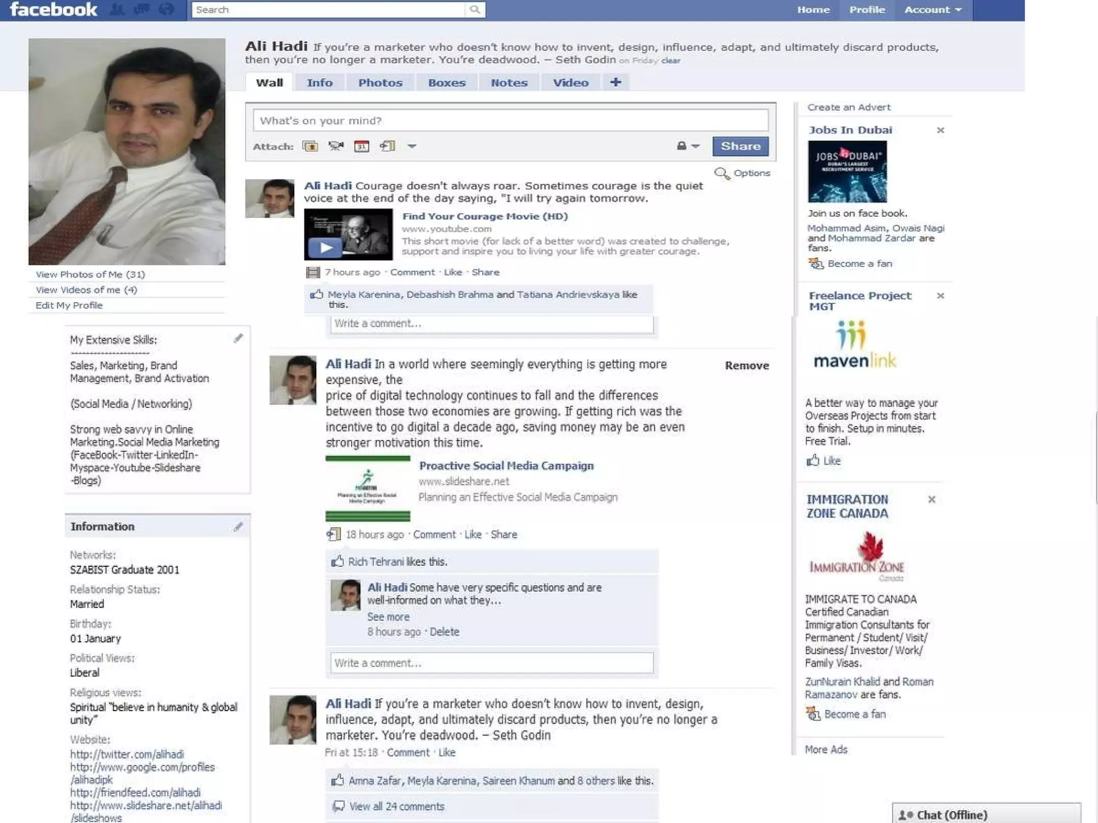
Task: Edit the Information box with the pencil icon
Action: click(239, 527)
